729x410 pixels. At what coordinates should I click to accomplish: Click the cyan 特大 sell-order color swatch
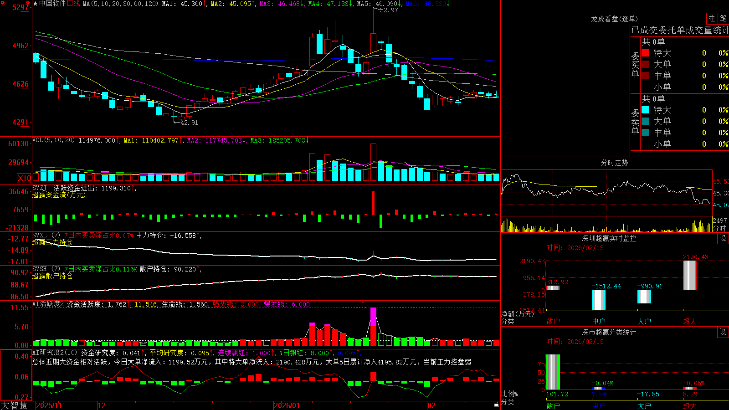point(645,110)
